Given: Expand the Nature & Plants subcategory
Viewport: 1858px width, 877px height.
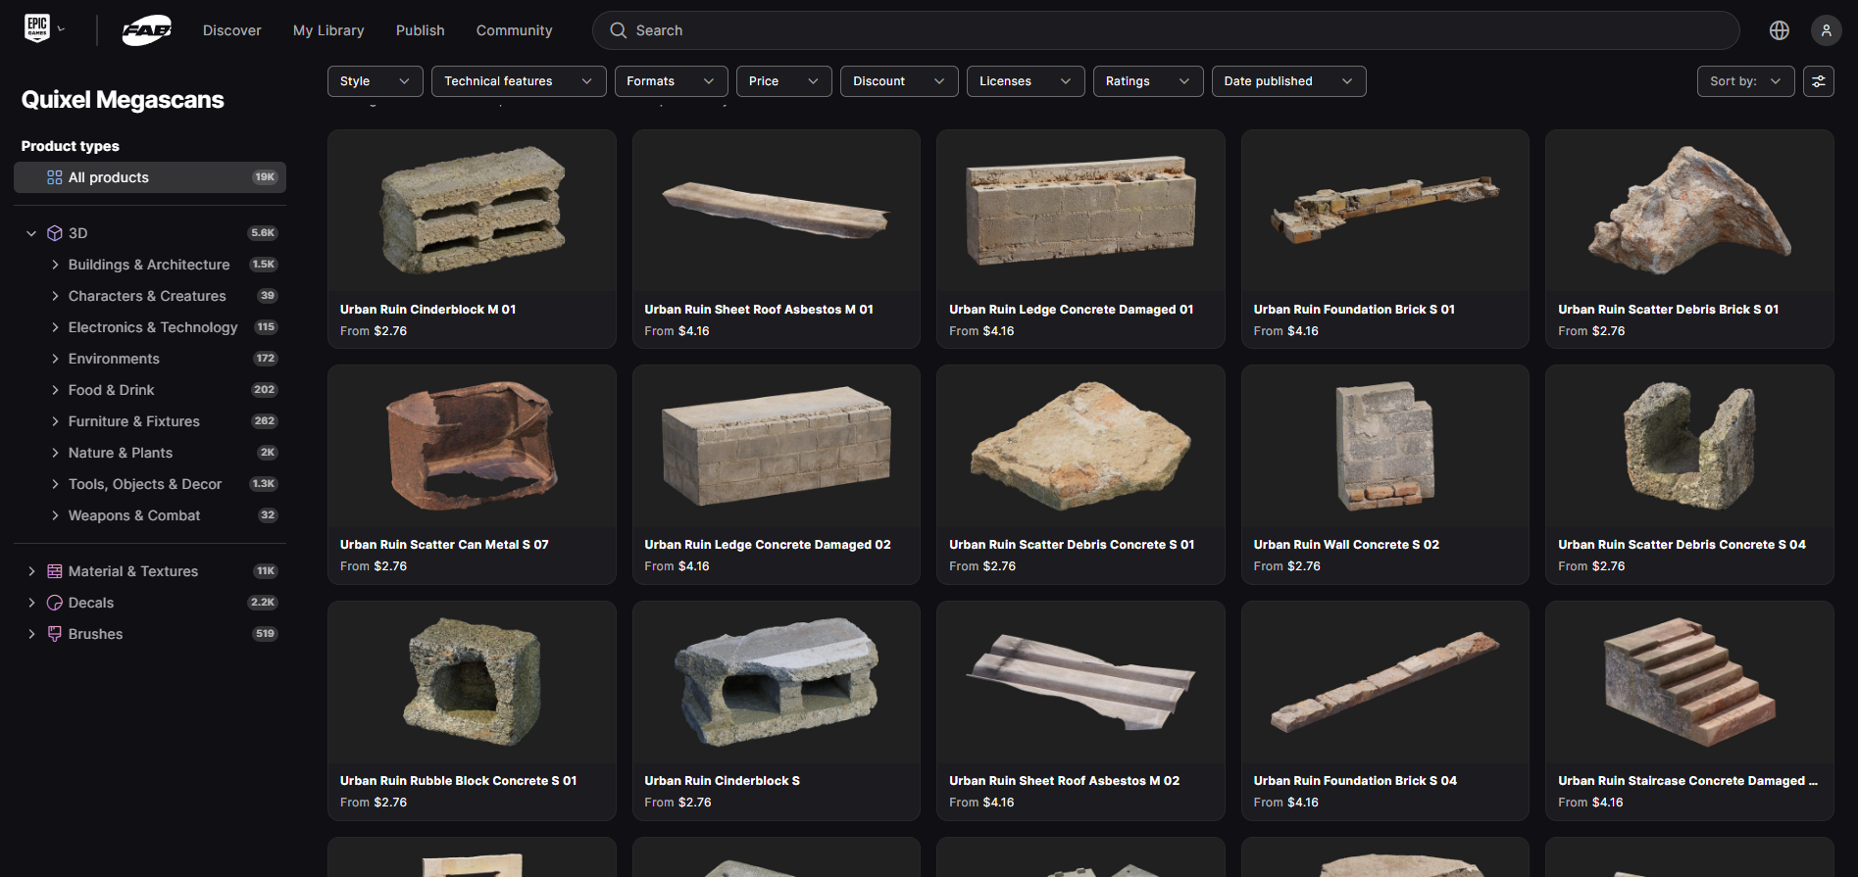Looking at the screenshot, I should point(55,453).
